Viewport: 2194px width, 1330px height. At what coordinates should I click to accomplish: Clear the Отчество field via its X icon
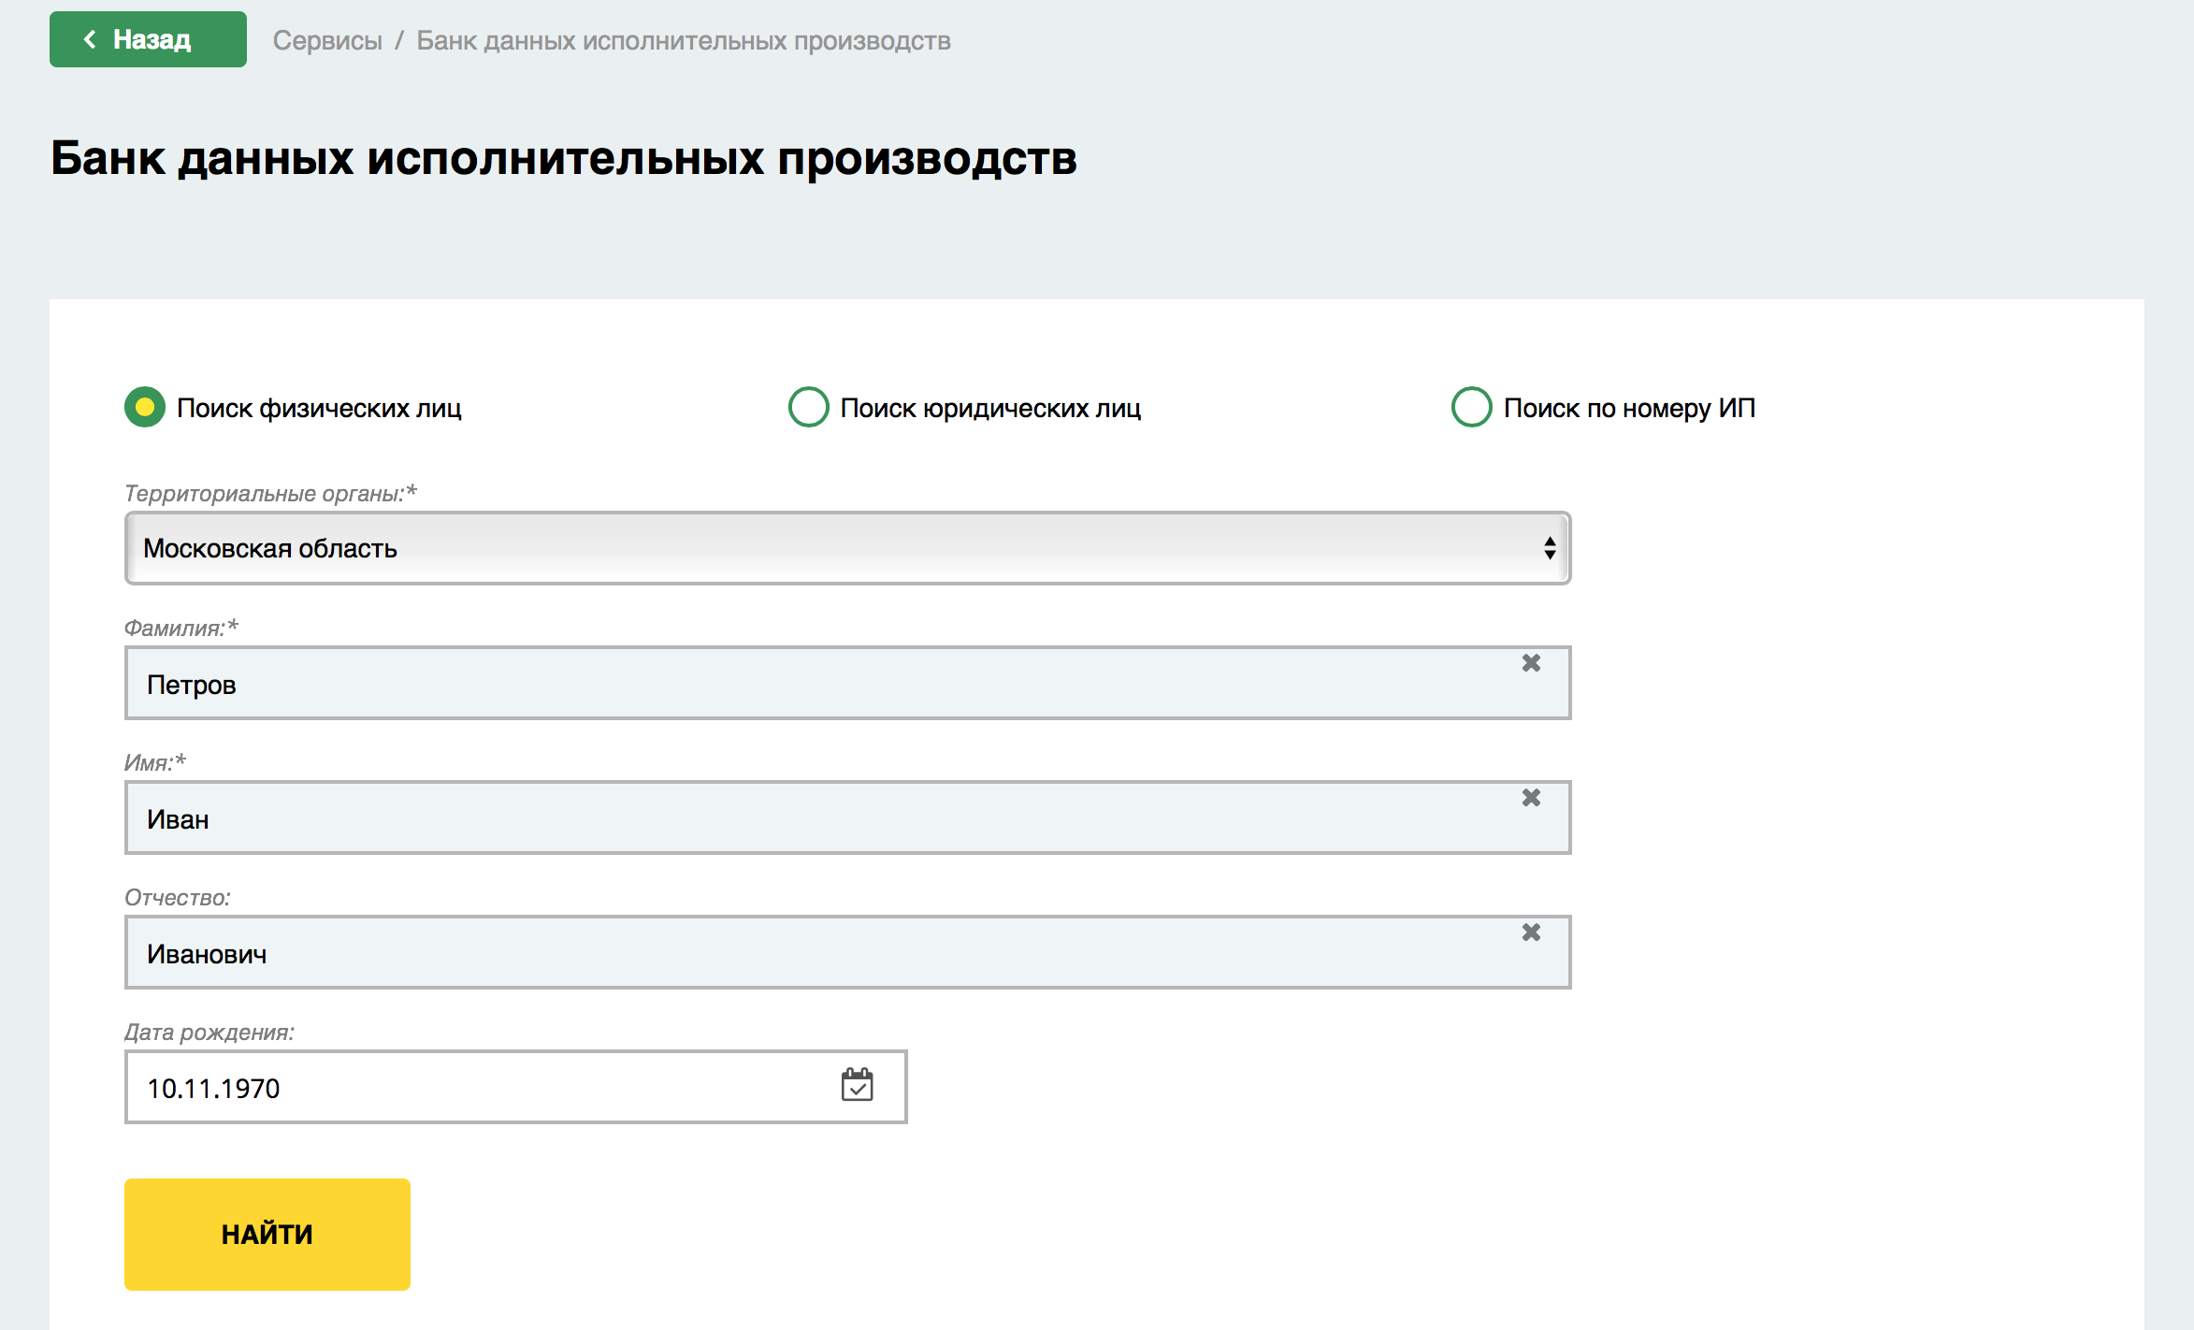click(x=1531, y=932)
